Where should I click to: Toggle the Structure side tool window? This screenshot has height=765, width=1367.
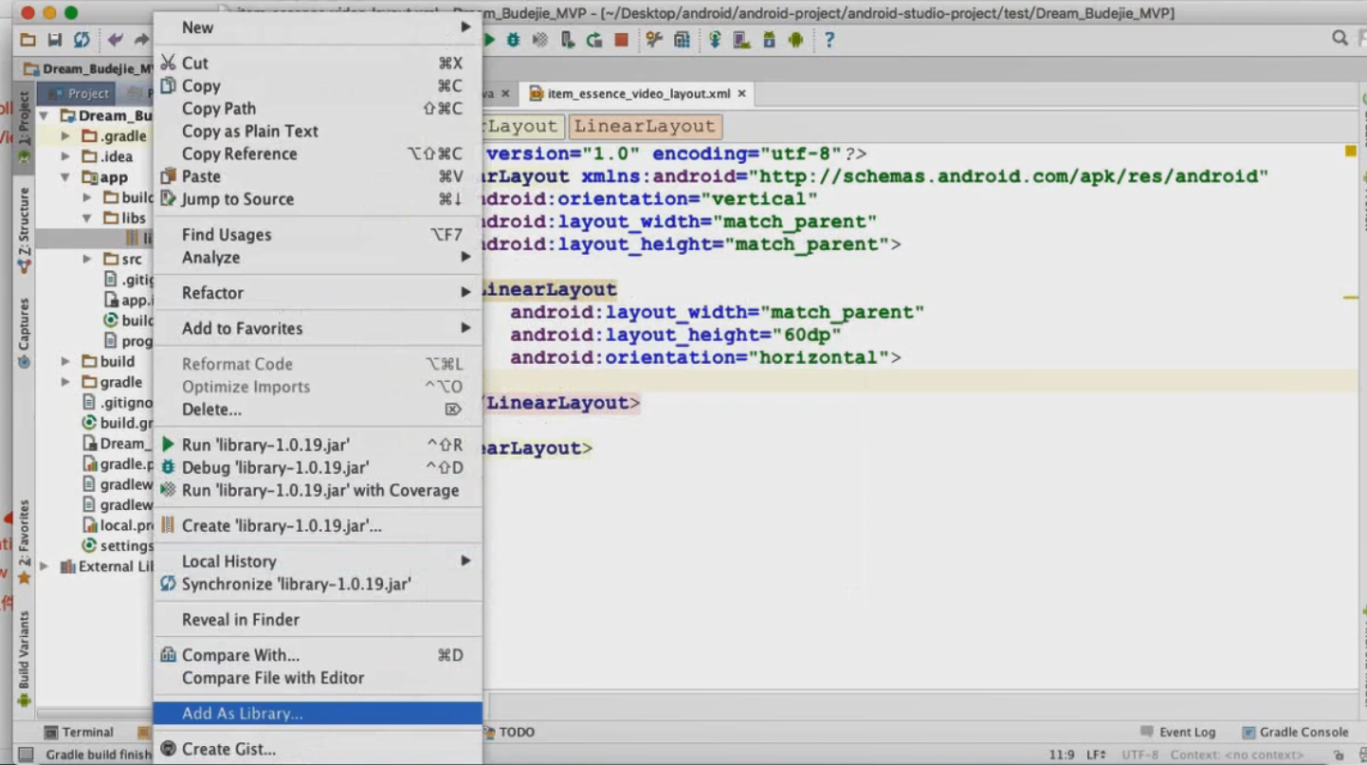coord(24,230)
